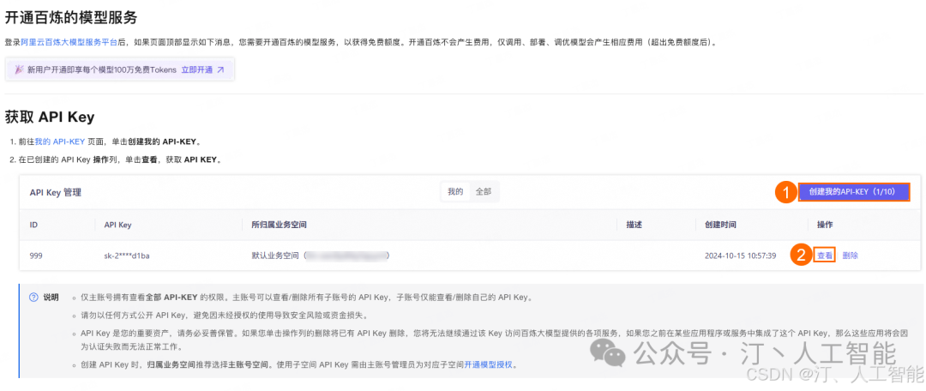Click the timestamp 2024-10-15 10:57:39

coord(741,256)
